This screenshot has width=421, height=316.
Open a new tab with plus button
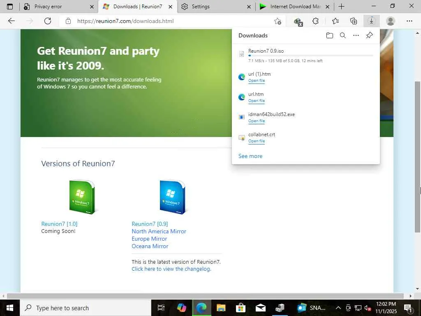342,7
